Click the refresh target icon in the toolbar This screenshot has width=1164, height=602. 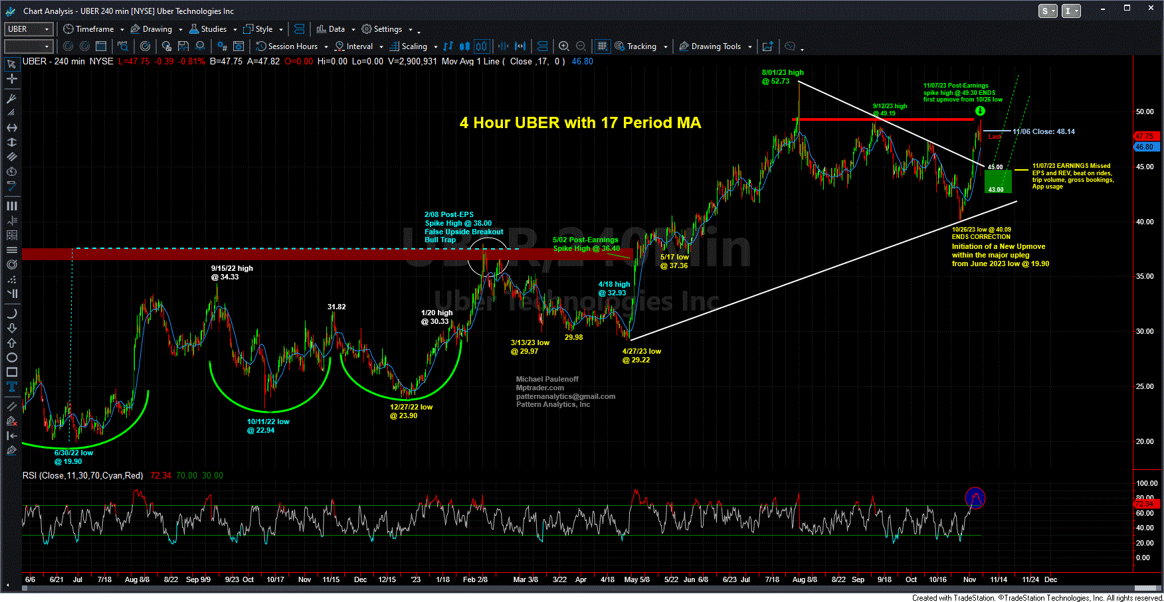pyautogui.click(x=145, y=46)
